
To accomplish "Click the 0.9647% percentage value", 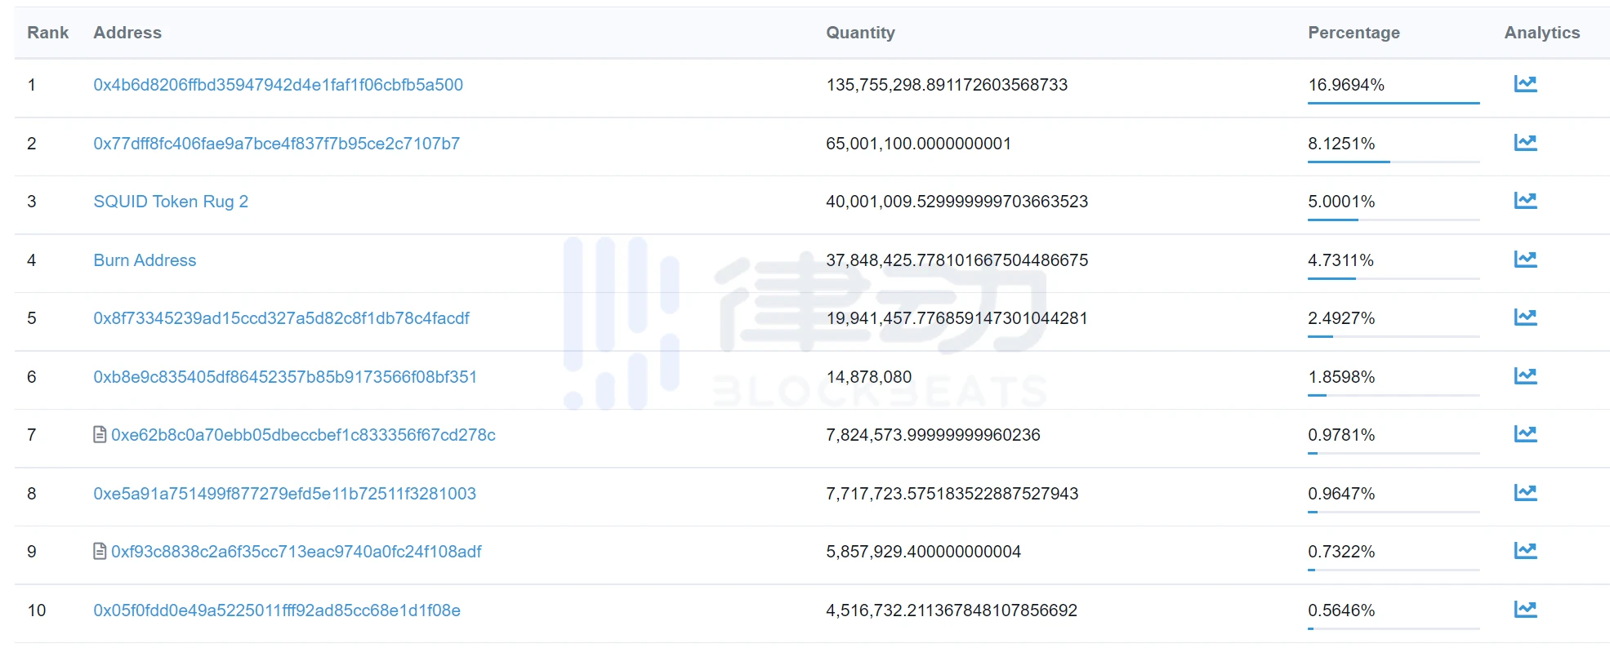I will [x=1341, y=494].
